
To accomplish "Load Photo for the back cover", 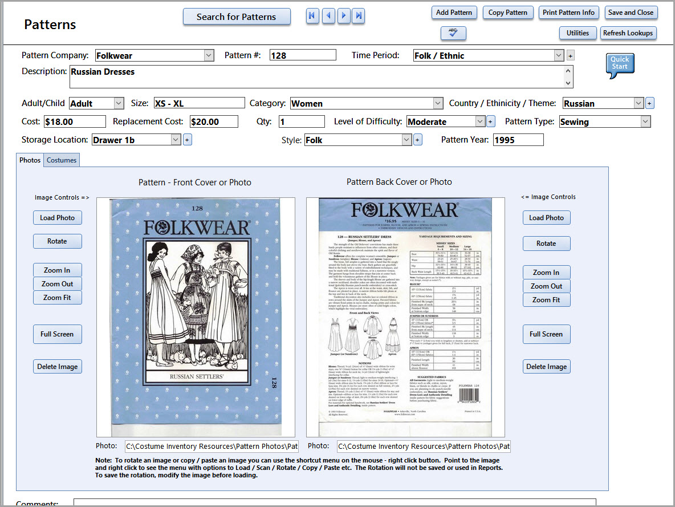I will click(546, 218).
